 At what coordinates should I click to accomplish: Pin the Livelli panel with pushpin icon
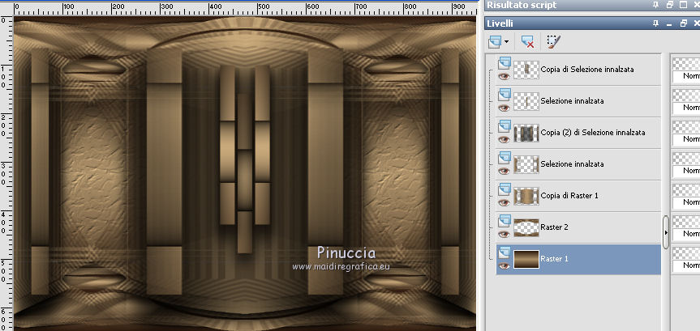pyautogui.click(x=655, y=23)
